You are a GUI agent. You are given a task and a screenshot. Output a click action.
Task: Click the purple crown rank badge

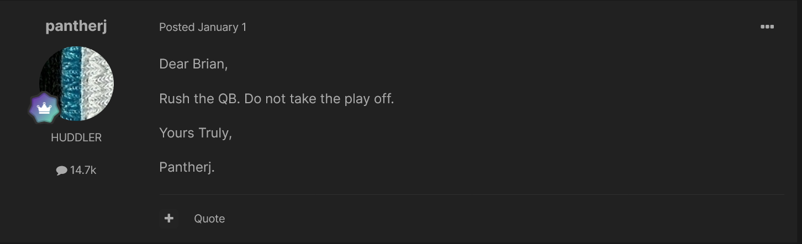pyautogui.click(x=44, y=108)
